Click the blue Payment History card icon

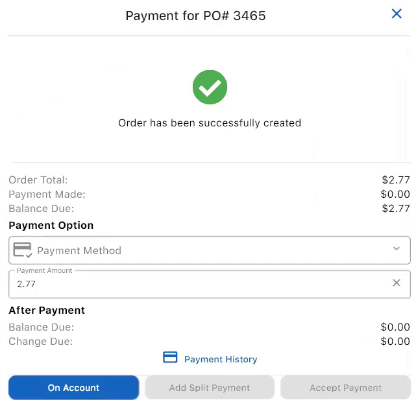170,358
